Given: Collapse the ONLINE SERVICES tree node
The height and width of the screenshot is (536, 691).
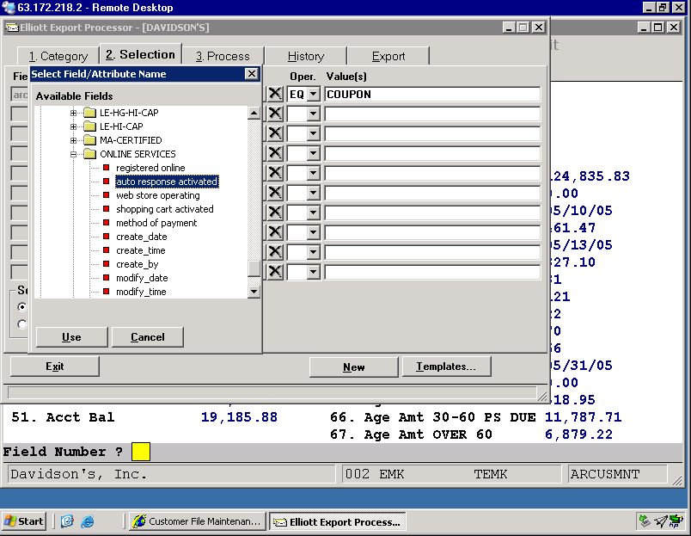Looking at the screenshot, I should point(73,154).
